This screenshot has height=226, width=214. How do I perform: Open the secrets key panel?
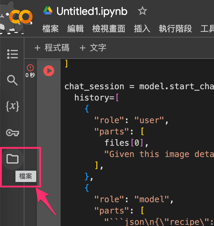12,133
